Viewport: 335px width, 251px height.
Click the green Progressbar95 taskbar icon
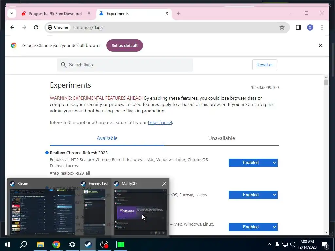click(120, 244)
